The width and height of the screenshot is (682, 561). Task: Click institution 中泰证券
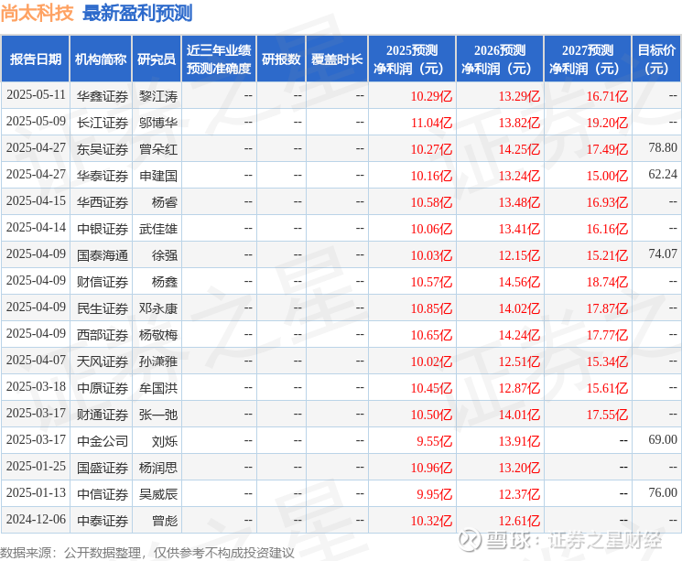pos(103,521)
